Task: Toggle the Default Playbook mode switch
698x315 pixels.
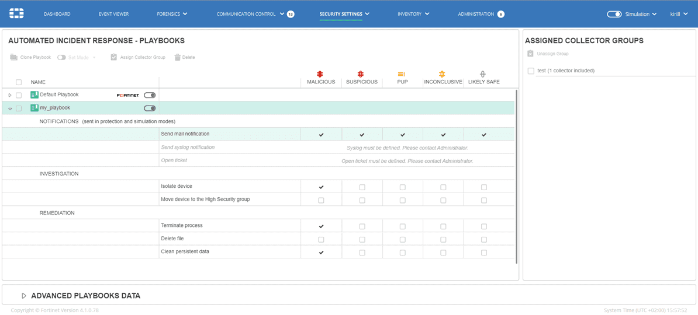Action: click(150, 95)
